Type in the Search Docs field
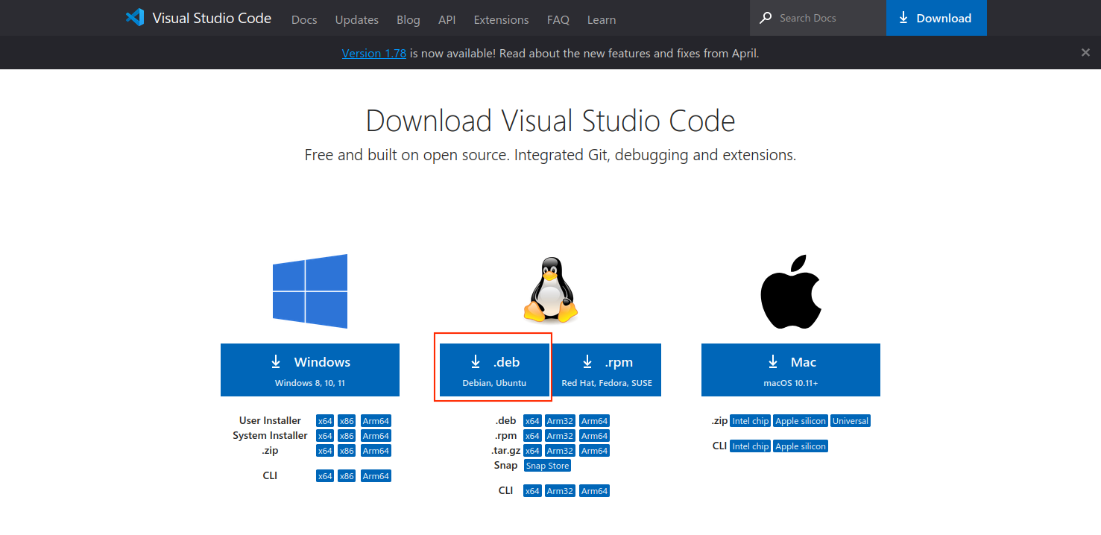 [x=827, y=18]
